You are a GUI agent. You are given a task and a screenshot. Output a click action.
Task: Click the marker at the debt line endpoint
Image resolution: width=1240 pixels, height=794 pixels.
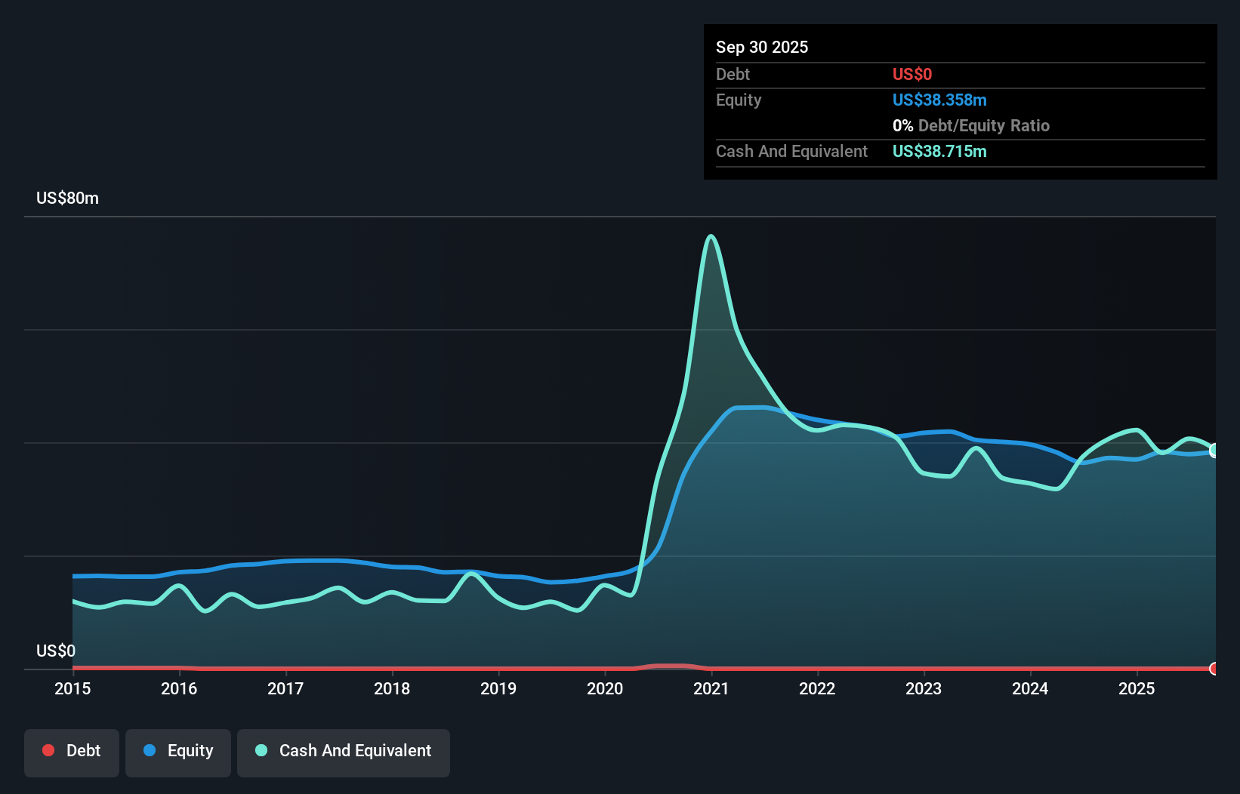point(1214,669)
